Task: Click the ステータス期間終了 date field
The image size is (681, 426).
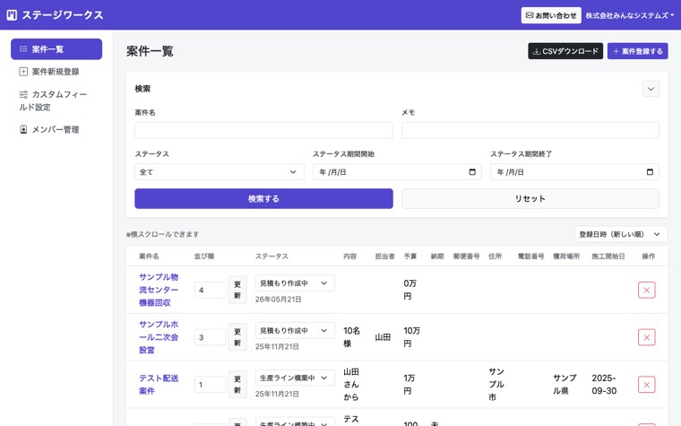Action: click(574, 171)
